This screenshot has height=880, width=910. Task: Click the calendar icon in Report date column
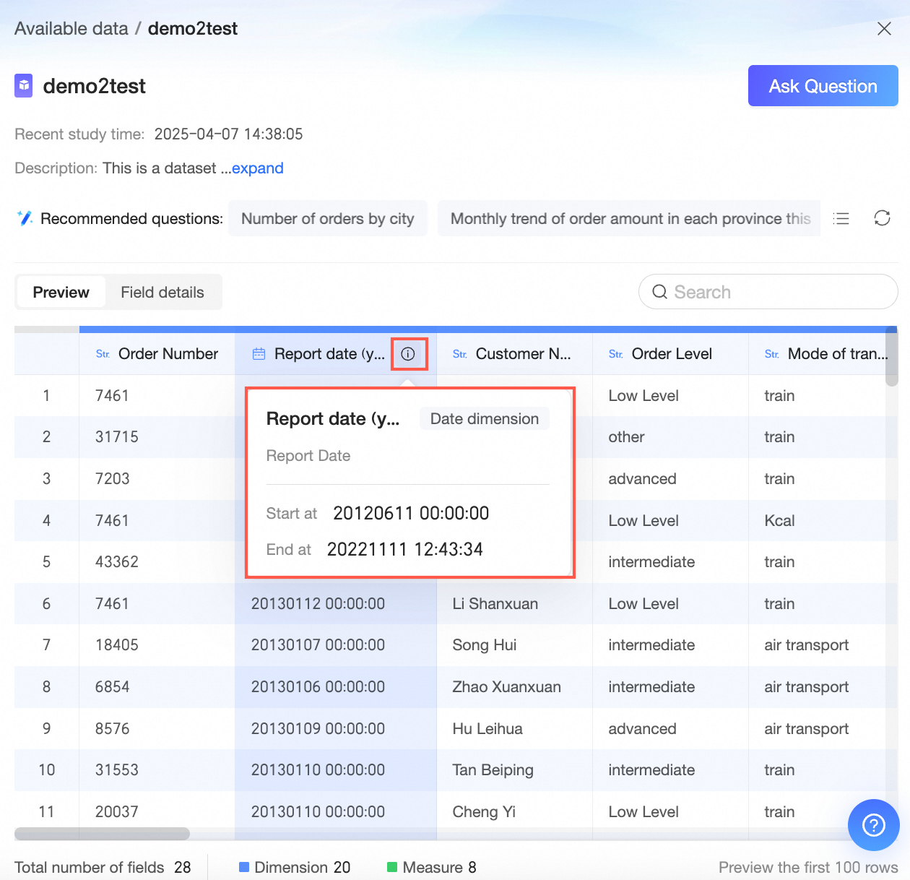[x=259, y=354]
